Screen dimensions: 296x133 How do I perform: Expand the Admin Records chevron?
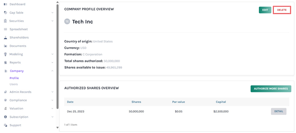(52, 92)
